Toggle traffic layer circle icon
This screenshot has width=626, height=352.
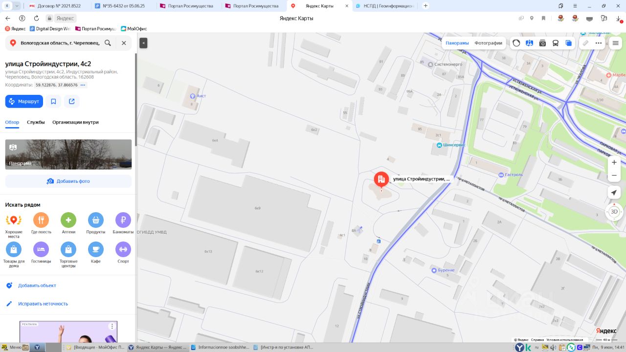516,43
